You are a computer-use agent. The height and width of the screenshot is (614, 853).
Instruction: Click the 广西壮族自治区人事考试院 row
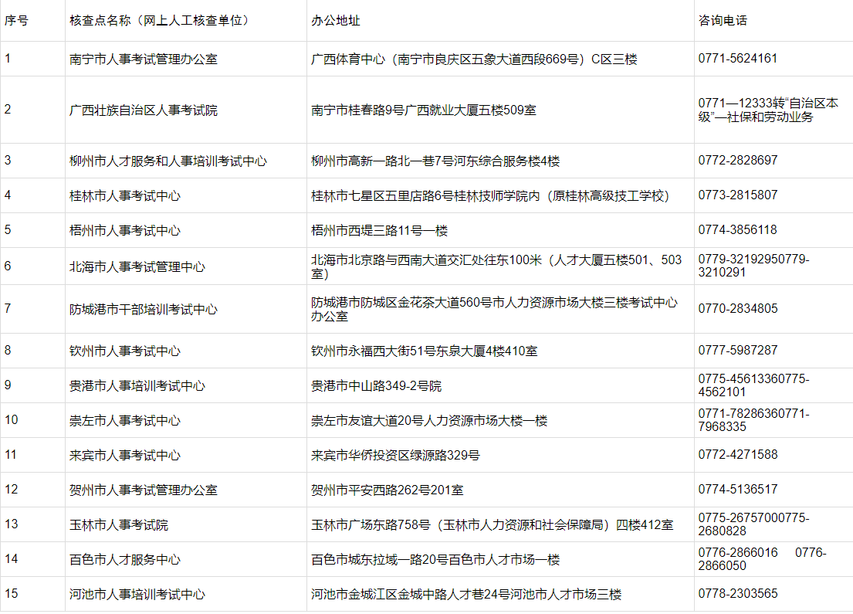click(135, 110)
